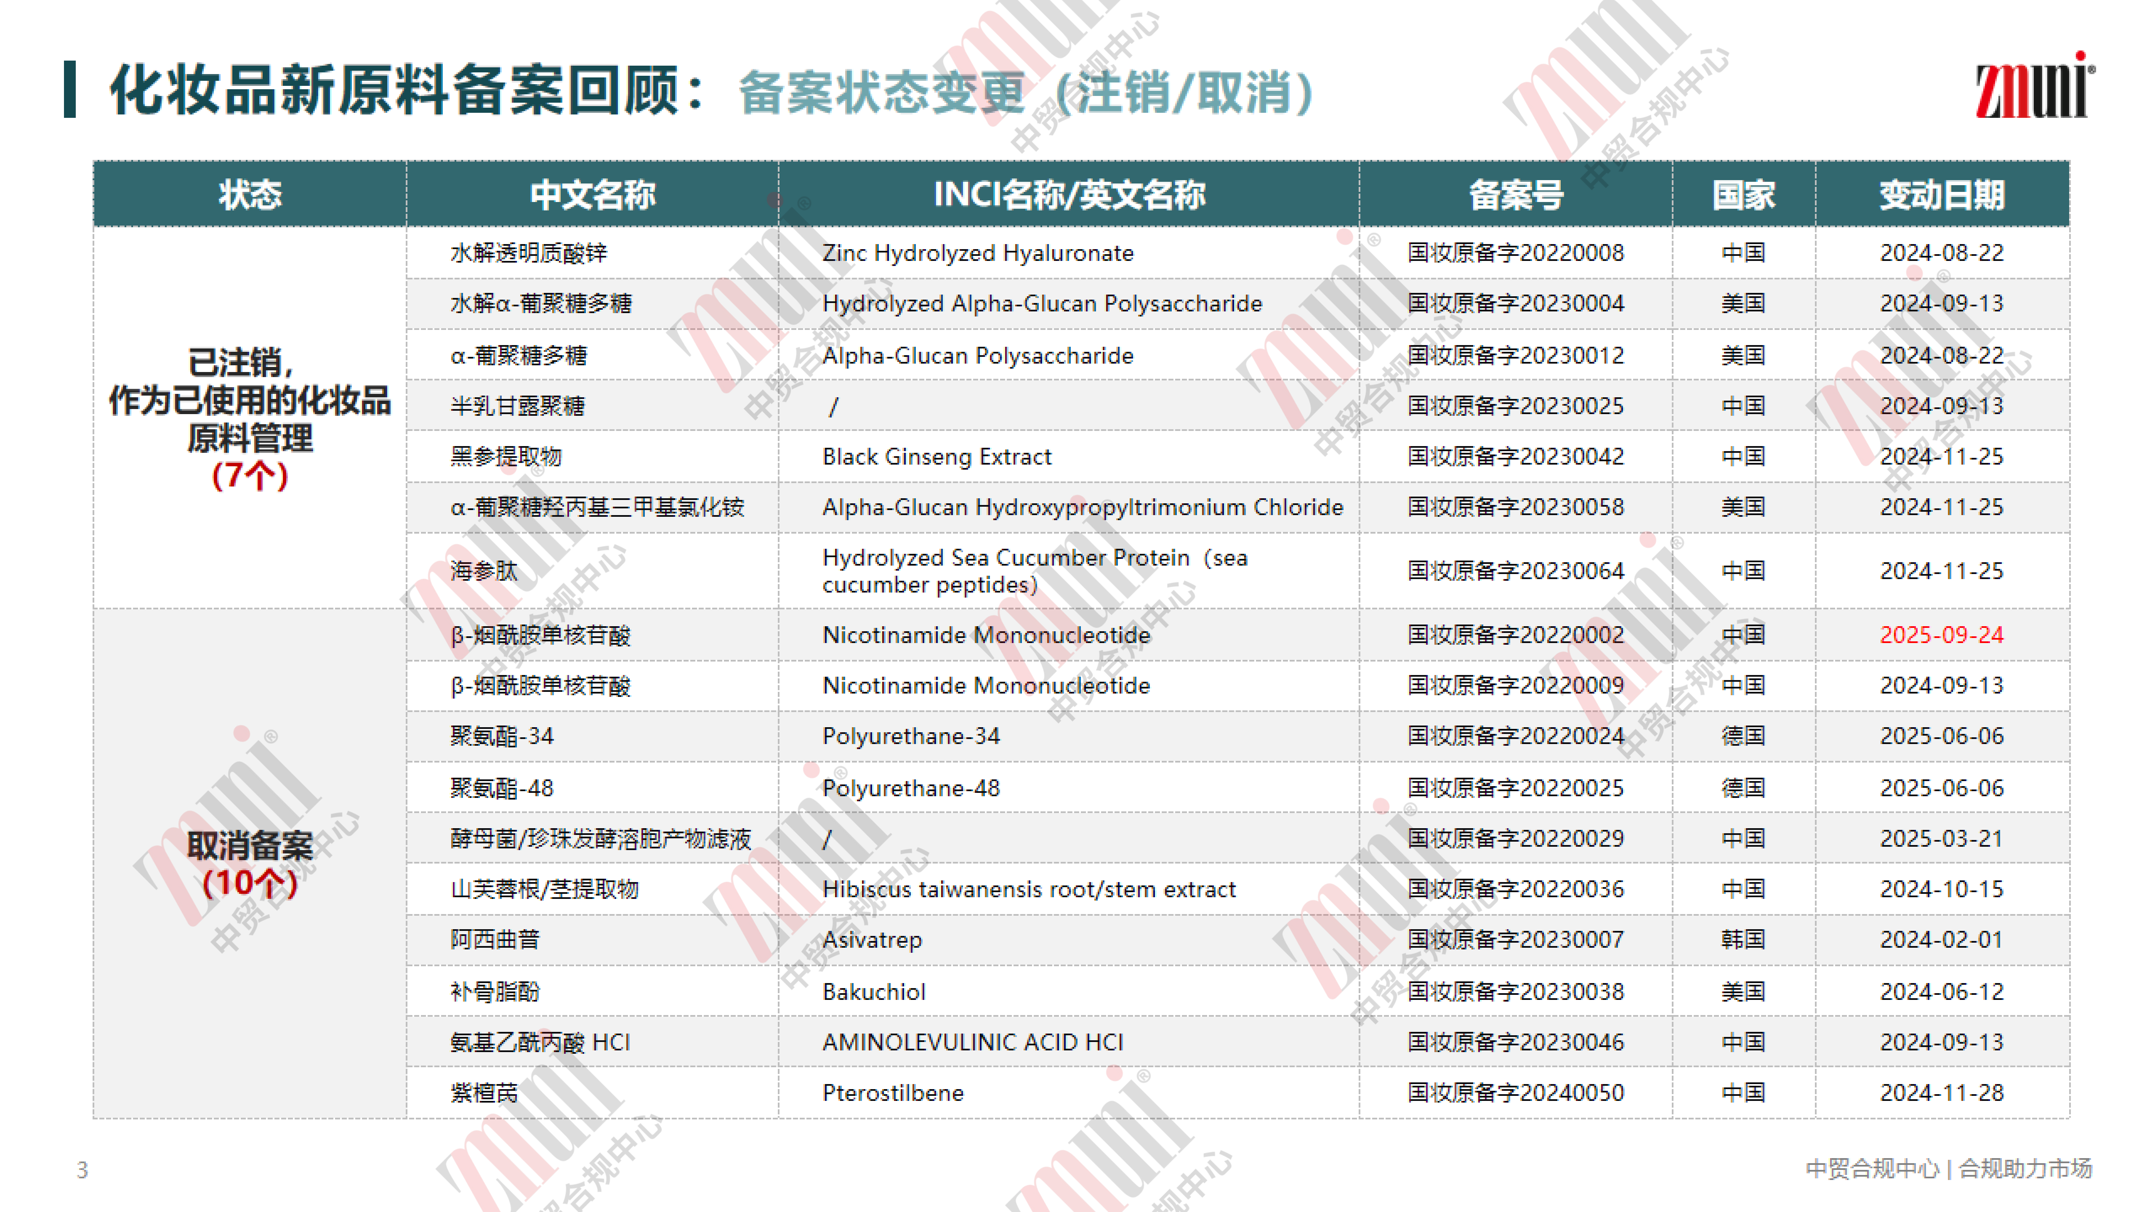This screenshot has height=1212, width=2155.
Task: Click the page number 3
Action: 82,1169
